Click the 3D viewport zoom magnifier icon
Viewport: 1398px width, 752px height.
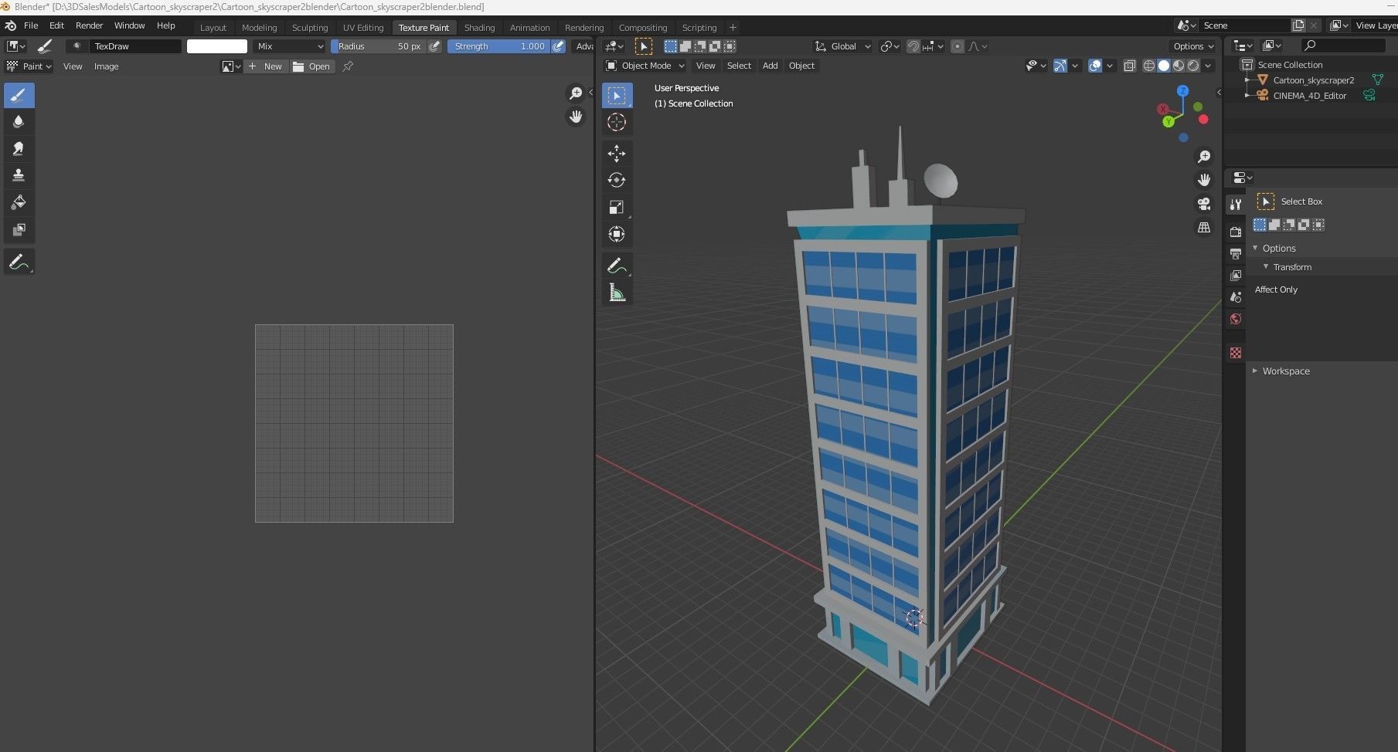pyautogui.click(x=1204, y=157)
